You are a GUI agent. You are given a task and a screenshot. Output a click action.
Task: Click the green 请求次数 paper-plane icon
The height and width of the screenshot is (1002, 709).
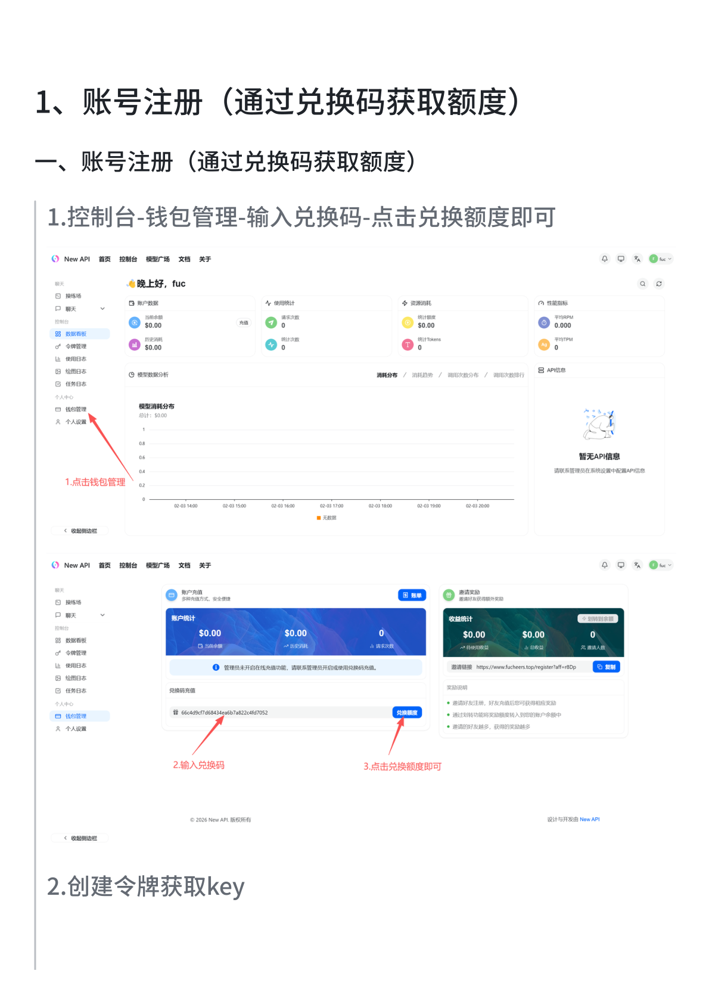[x=271, y=322]
